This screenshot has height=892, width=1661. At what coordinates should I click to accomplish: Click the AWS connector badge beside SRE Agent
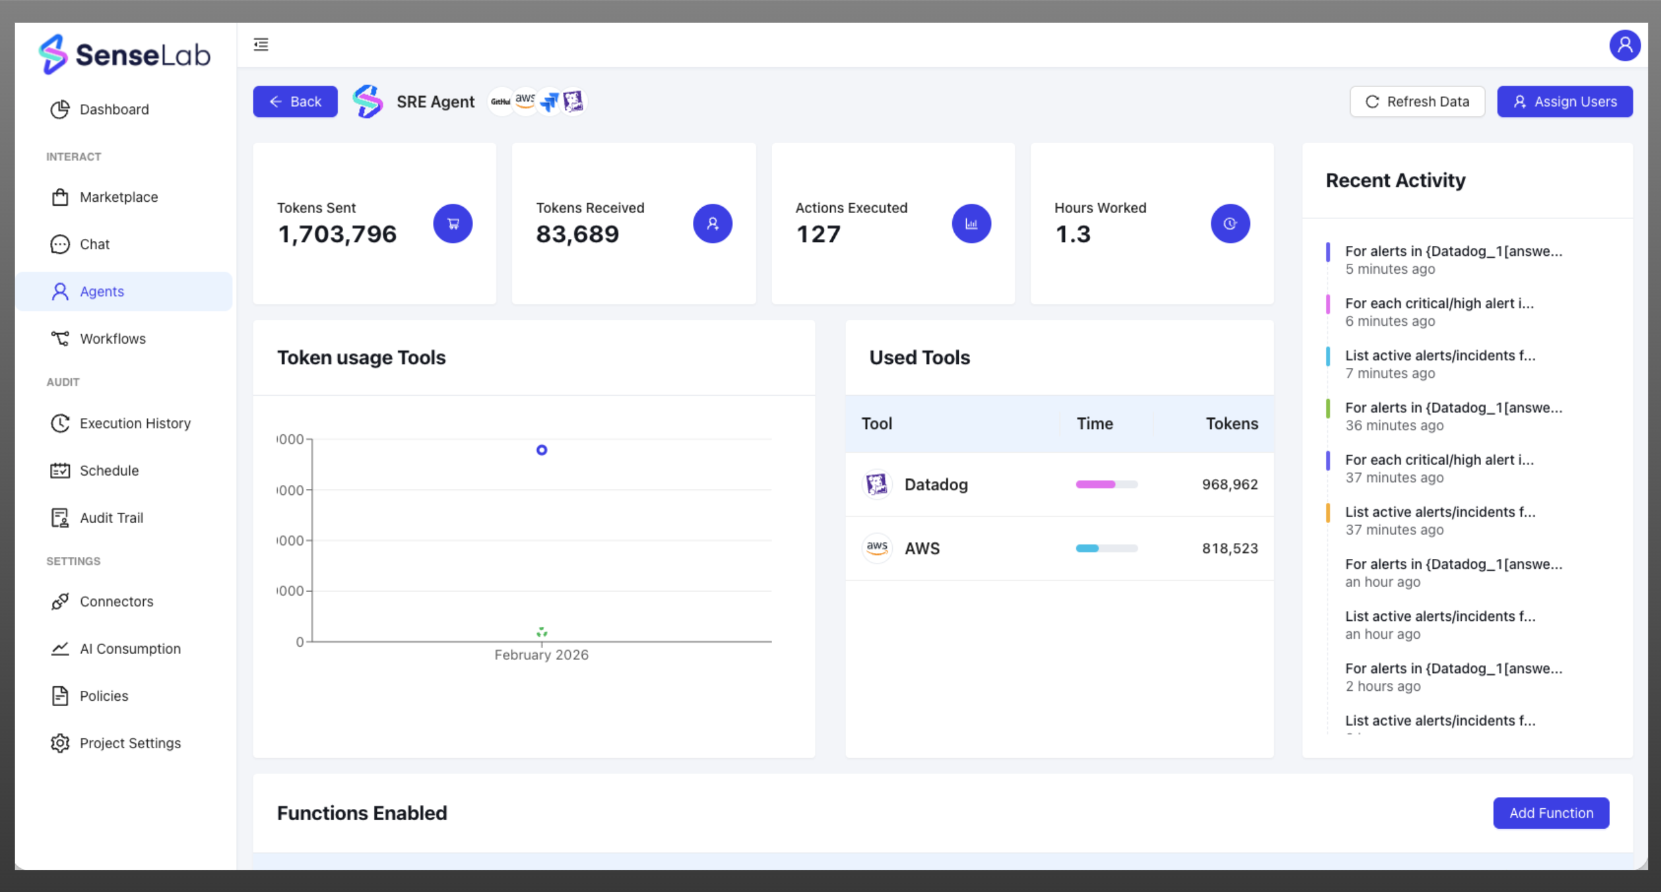point(525,102)
